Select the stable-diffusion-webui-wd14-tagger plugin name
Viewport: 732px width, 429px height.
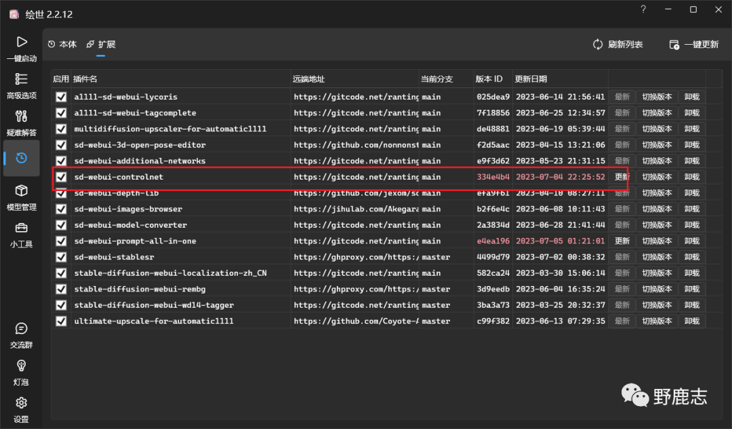pos(154,305)
